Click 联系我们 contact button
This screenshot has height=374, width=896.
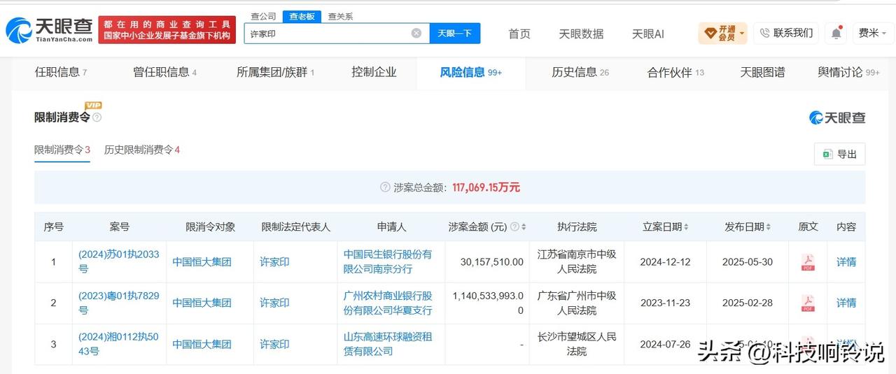785,33
